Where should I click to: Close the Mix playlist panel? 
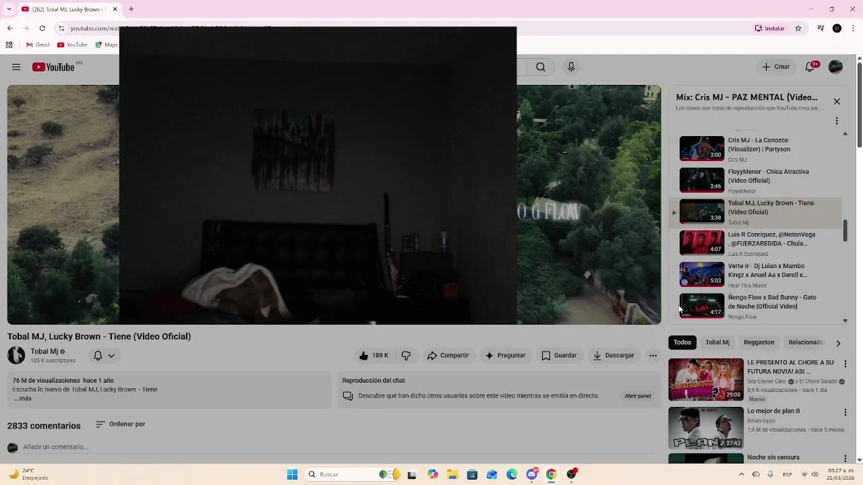837,102
